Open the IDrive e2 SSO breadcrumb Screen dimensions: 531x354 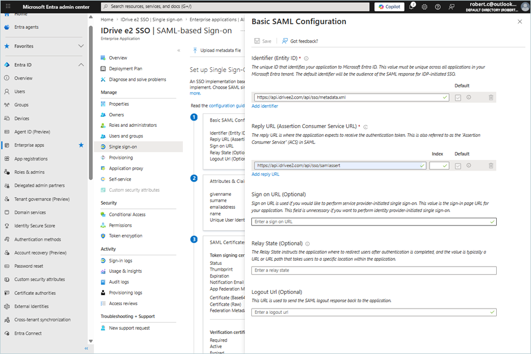click(x=152, y=19)
